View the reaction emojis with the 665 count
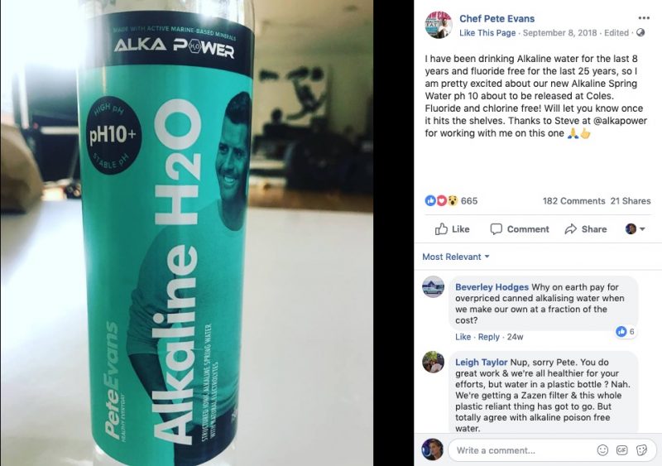Screen dimensions: 662x466 [451, 200]
